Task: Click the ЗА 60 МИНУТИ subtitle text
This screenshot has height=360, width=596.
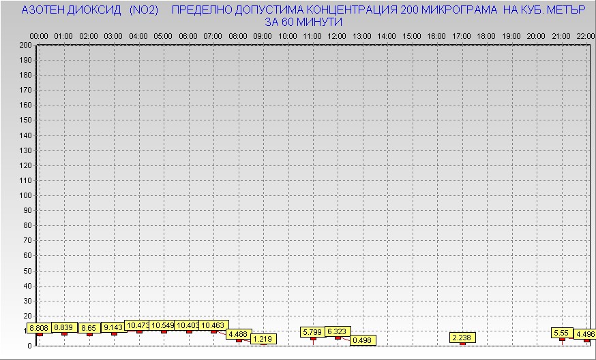Action: (x=303, y=22)
